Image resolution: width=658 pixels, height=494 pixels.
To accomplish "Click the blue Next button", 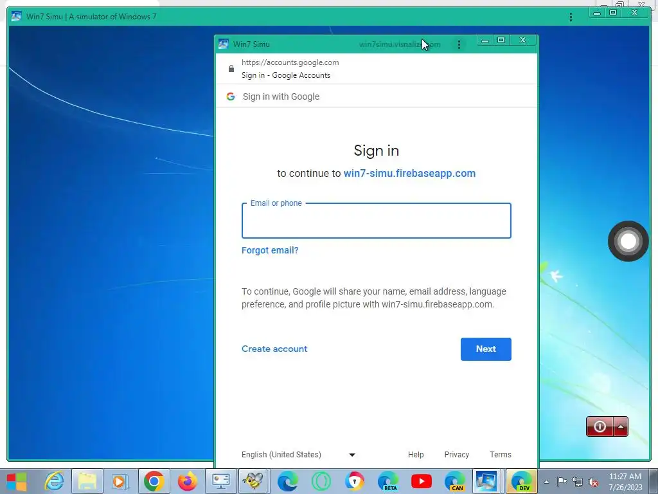I will 486,349.
